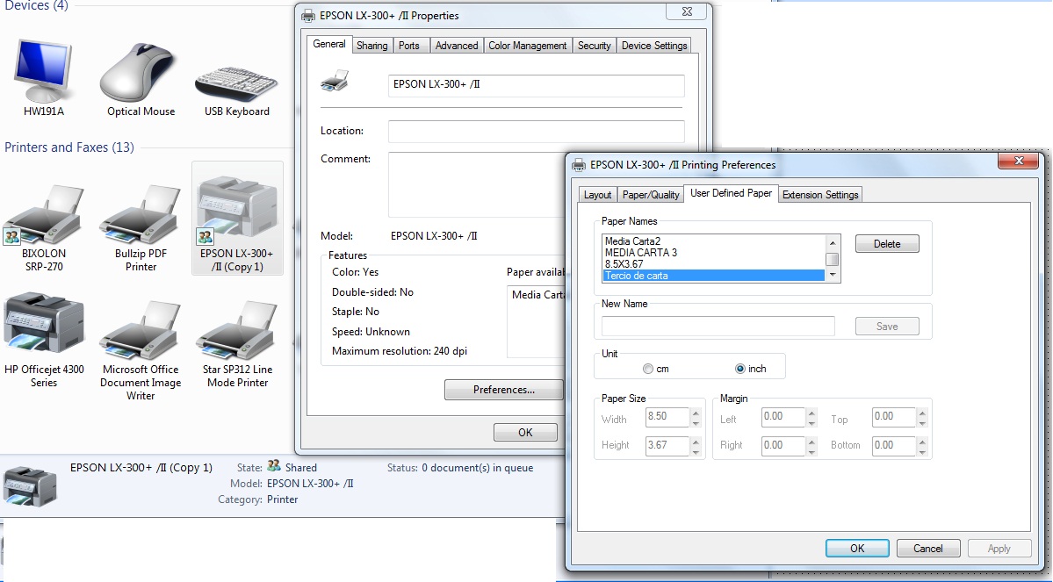The image size is (1053, 582).
Task: Click the paper Width value field
Action: (x=667, y=417)
